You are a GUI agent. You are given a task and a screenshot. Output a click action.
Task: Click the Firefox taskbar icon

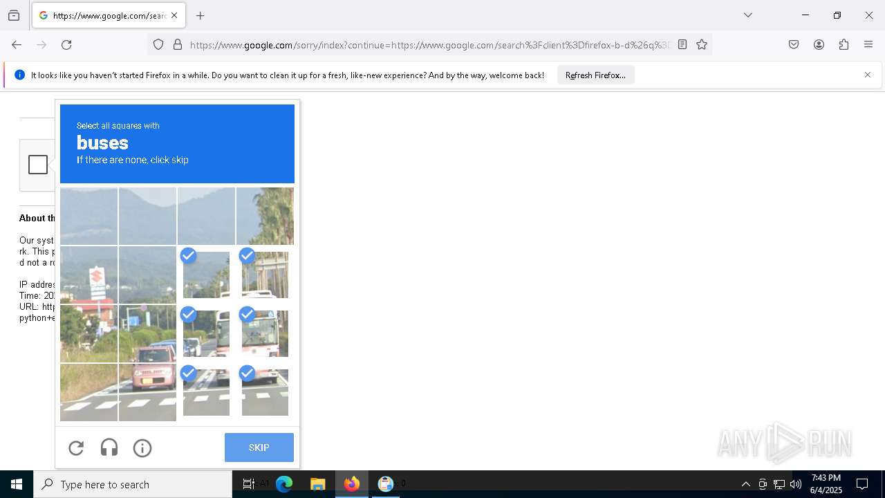352,484
